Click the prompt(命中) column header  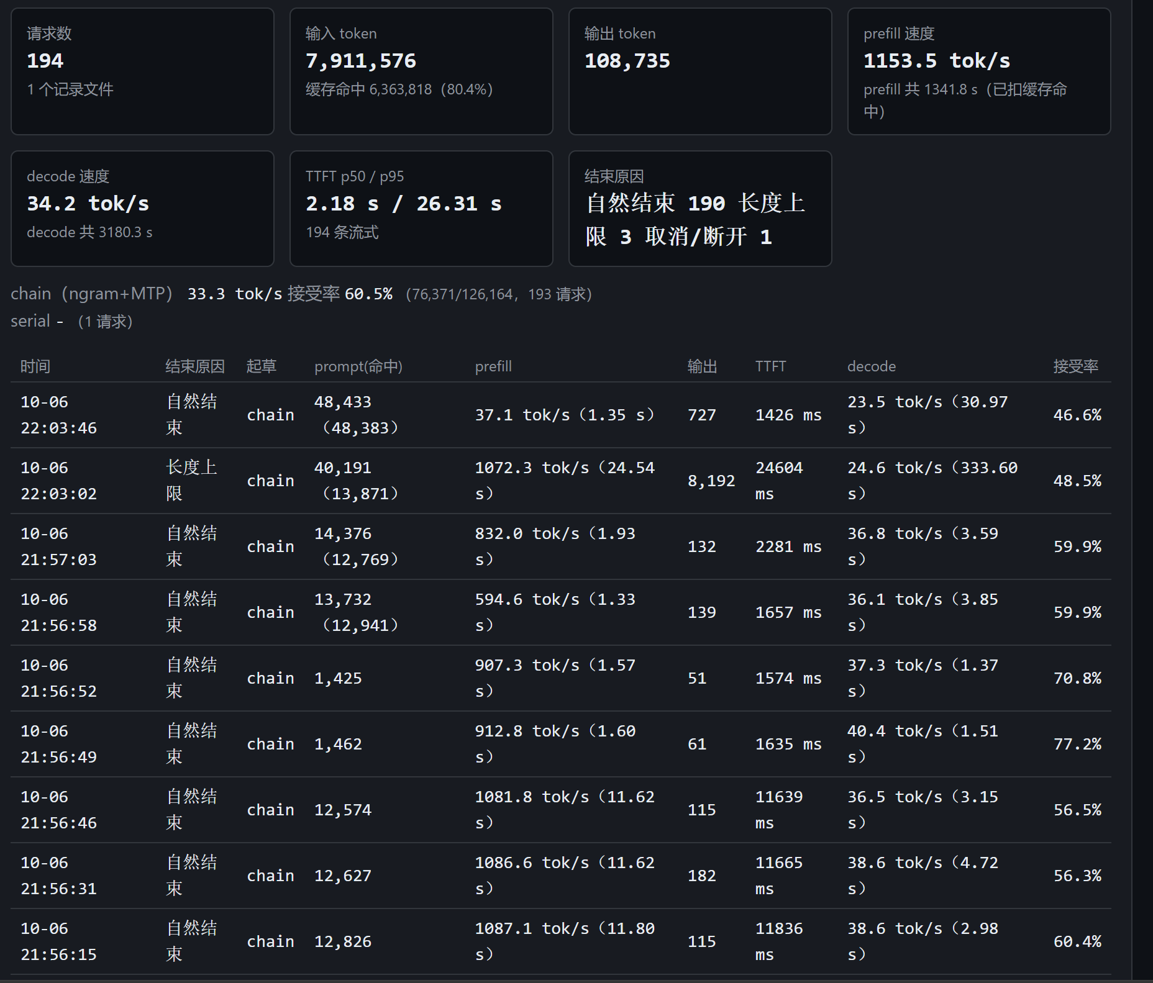[x=358, y=366]
